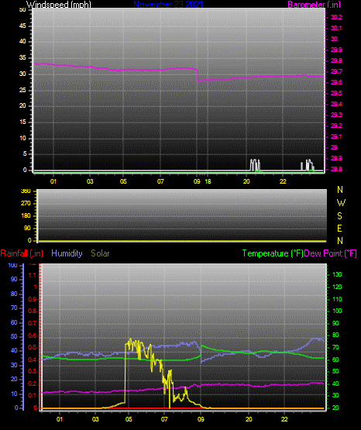Image resolution: width=361 pixels, height=430 pixels.
Task: Click the 1.1 rainfall axis value
Action: (x=33, y=275)
